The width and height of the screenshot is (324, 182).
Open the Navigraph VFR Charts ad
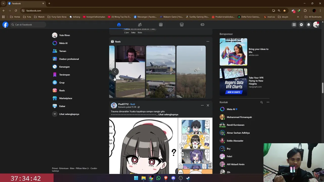tap(244, 82)
